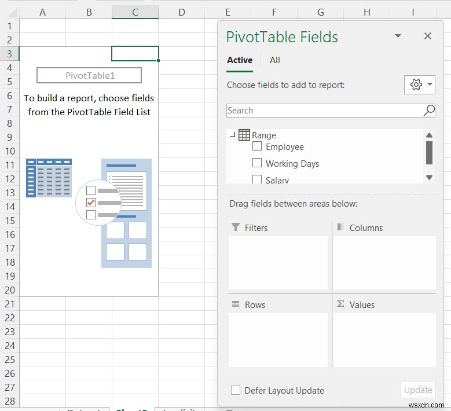This screenshot has height=411, width=451.
Task: Open the Tools gear dropdown
Action: click(x=419, y=85)
